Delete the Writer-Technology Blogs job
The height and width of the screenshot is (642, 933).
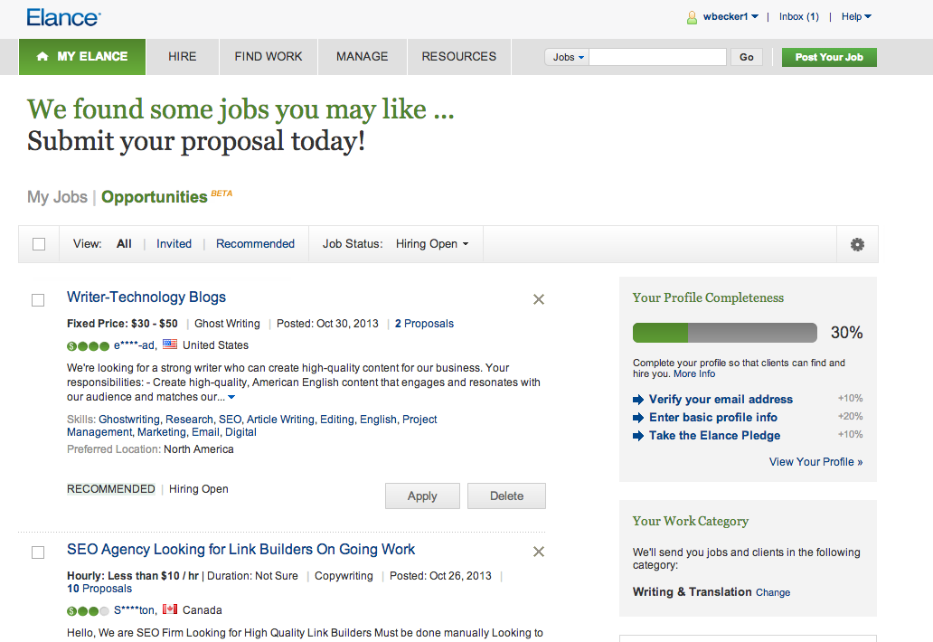click(x=506, y=496)
